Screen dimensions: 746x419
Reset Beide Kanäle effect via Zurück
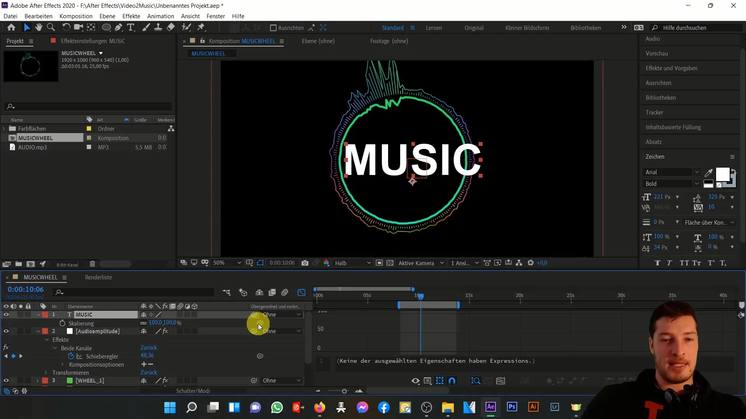pyautogui.click(x=149, y=348)
